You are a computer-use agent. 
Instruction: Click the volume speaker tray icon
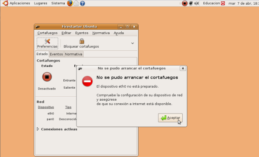coord(196,3)
